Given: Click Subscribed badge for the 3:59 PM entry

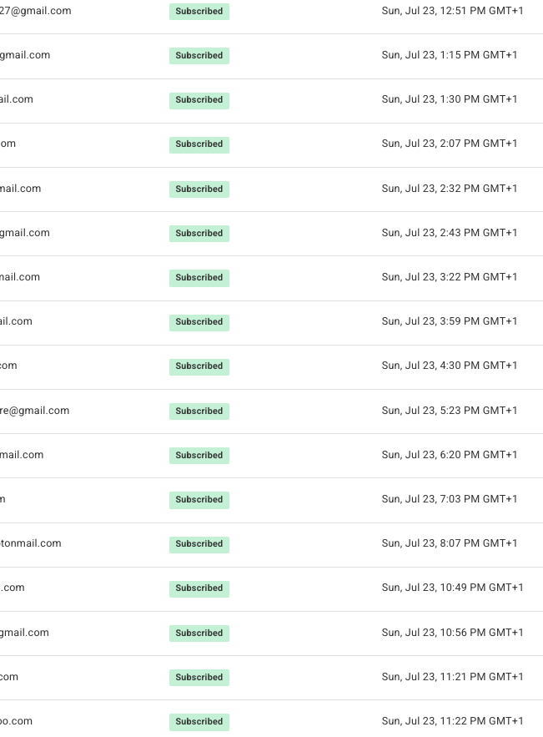Looking at the screenshot, I should pyautogui.click(x=199, y=322).
